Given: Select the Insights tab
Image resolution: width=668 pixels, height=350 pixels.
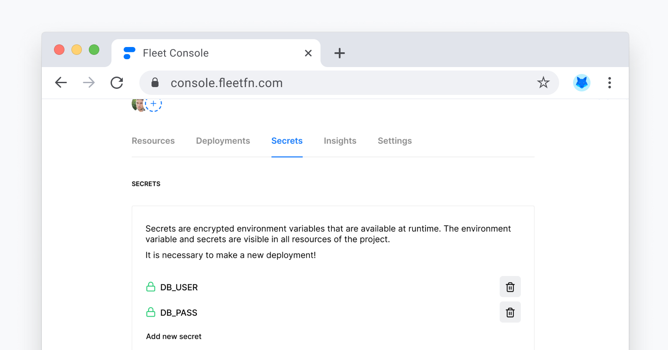Looking at the screenshot, I should tap(340, 141).
